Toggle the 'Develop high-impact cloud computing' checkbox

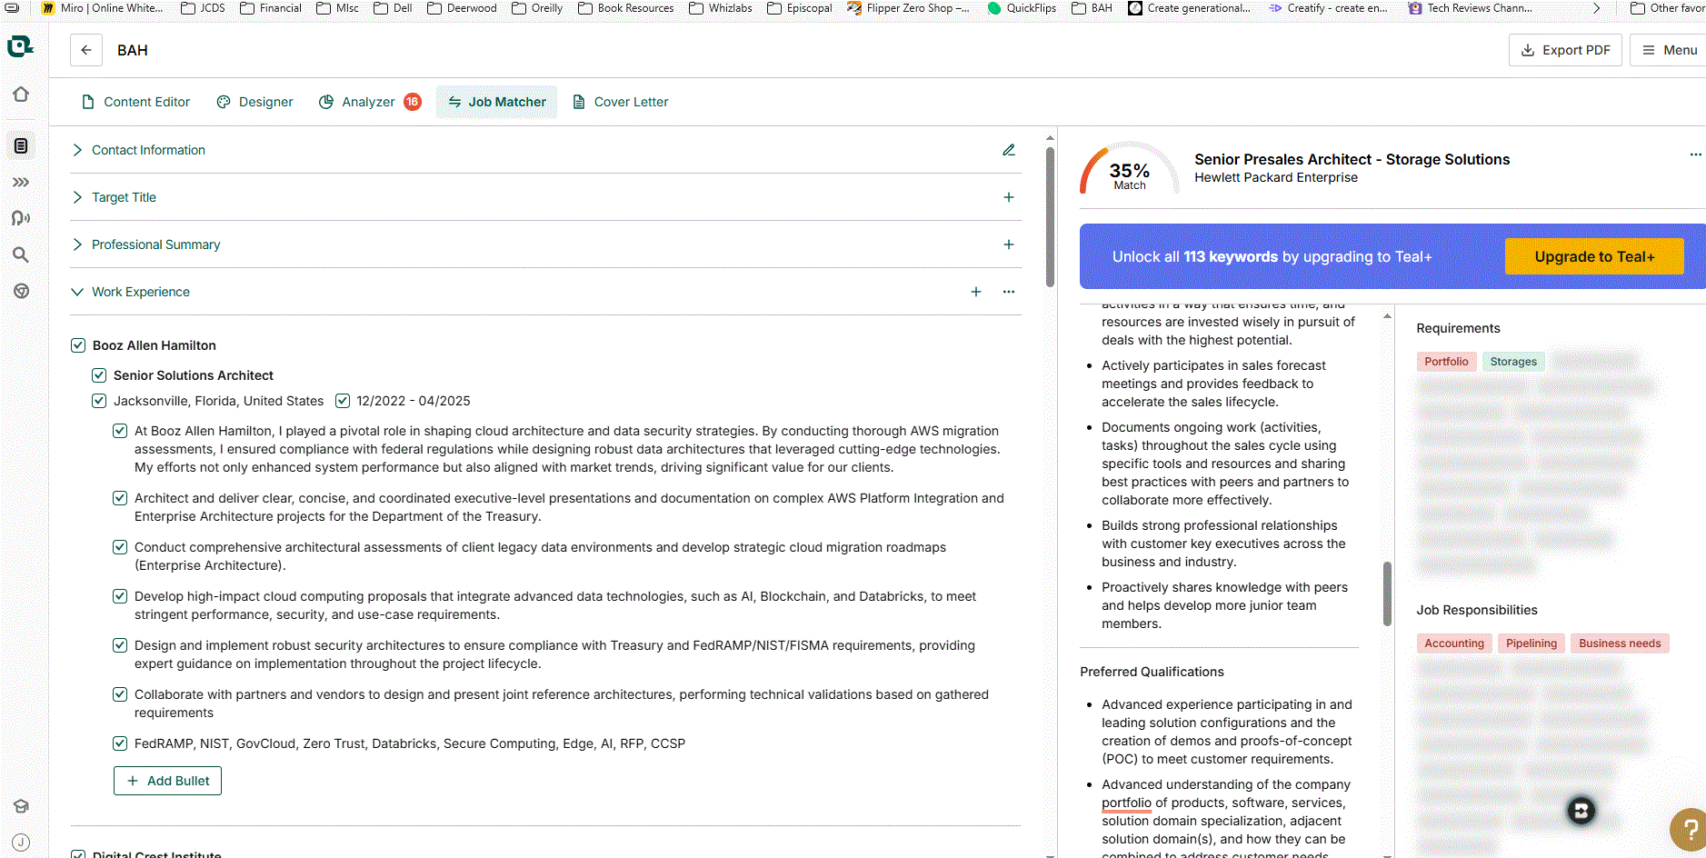(120, 596)
